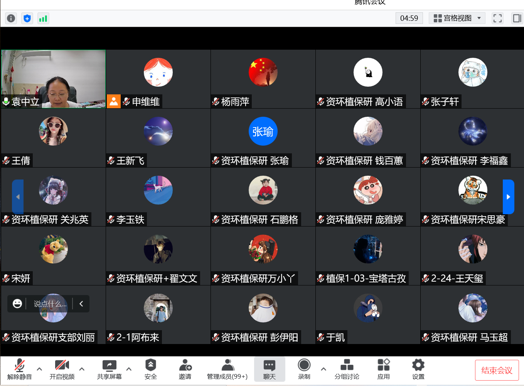
Task: Check the green network signal icon
Action: tap(43, 18)
